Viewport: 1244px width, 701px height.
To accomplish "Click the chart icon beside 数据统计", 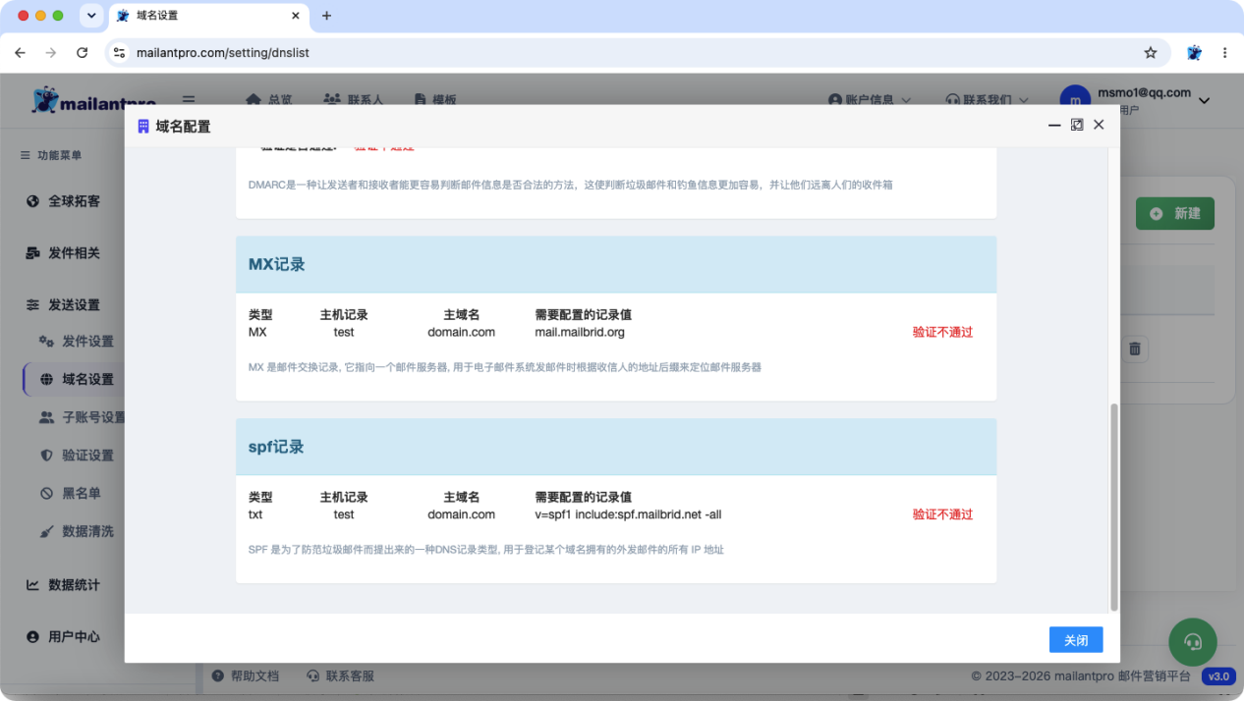I will tap(32, 585).
